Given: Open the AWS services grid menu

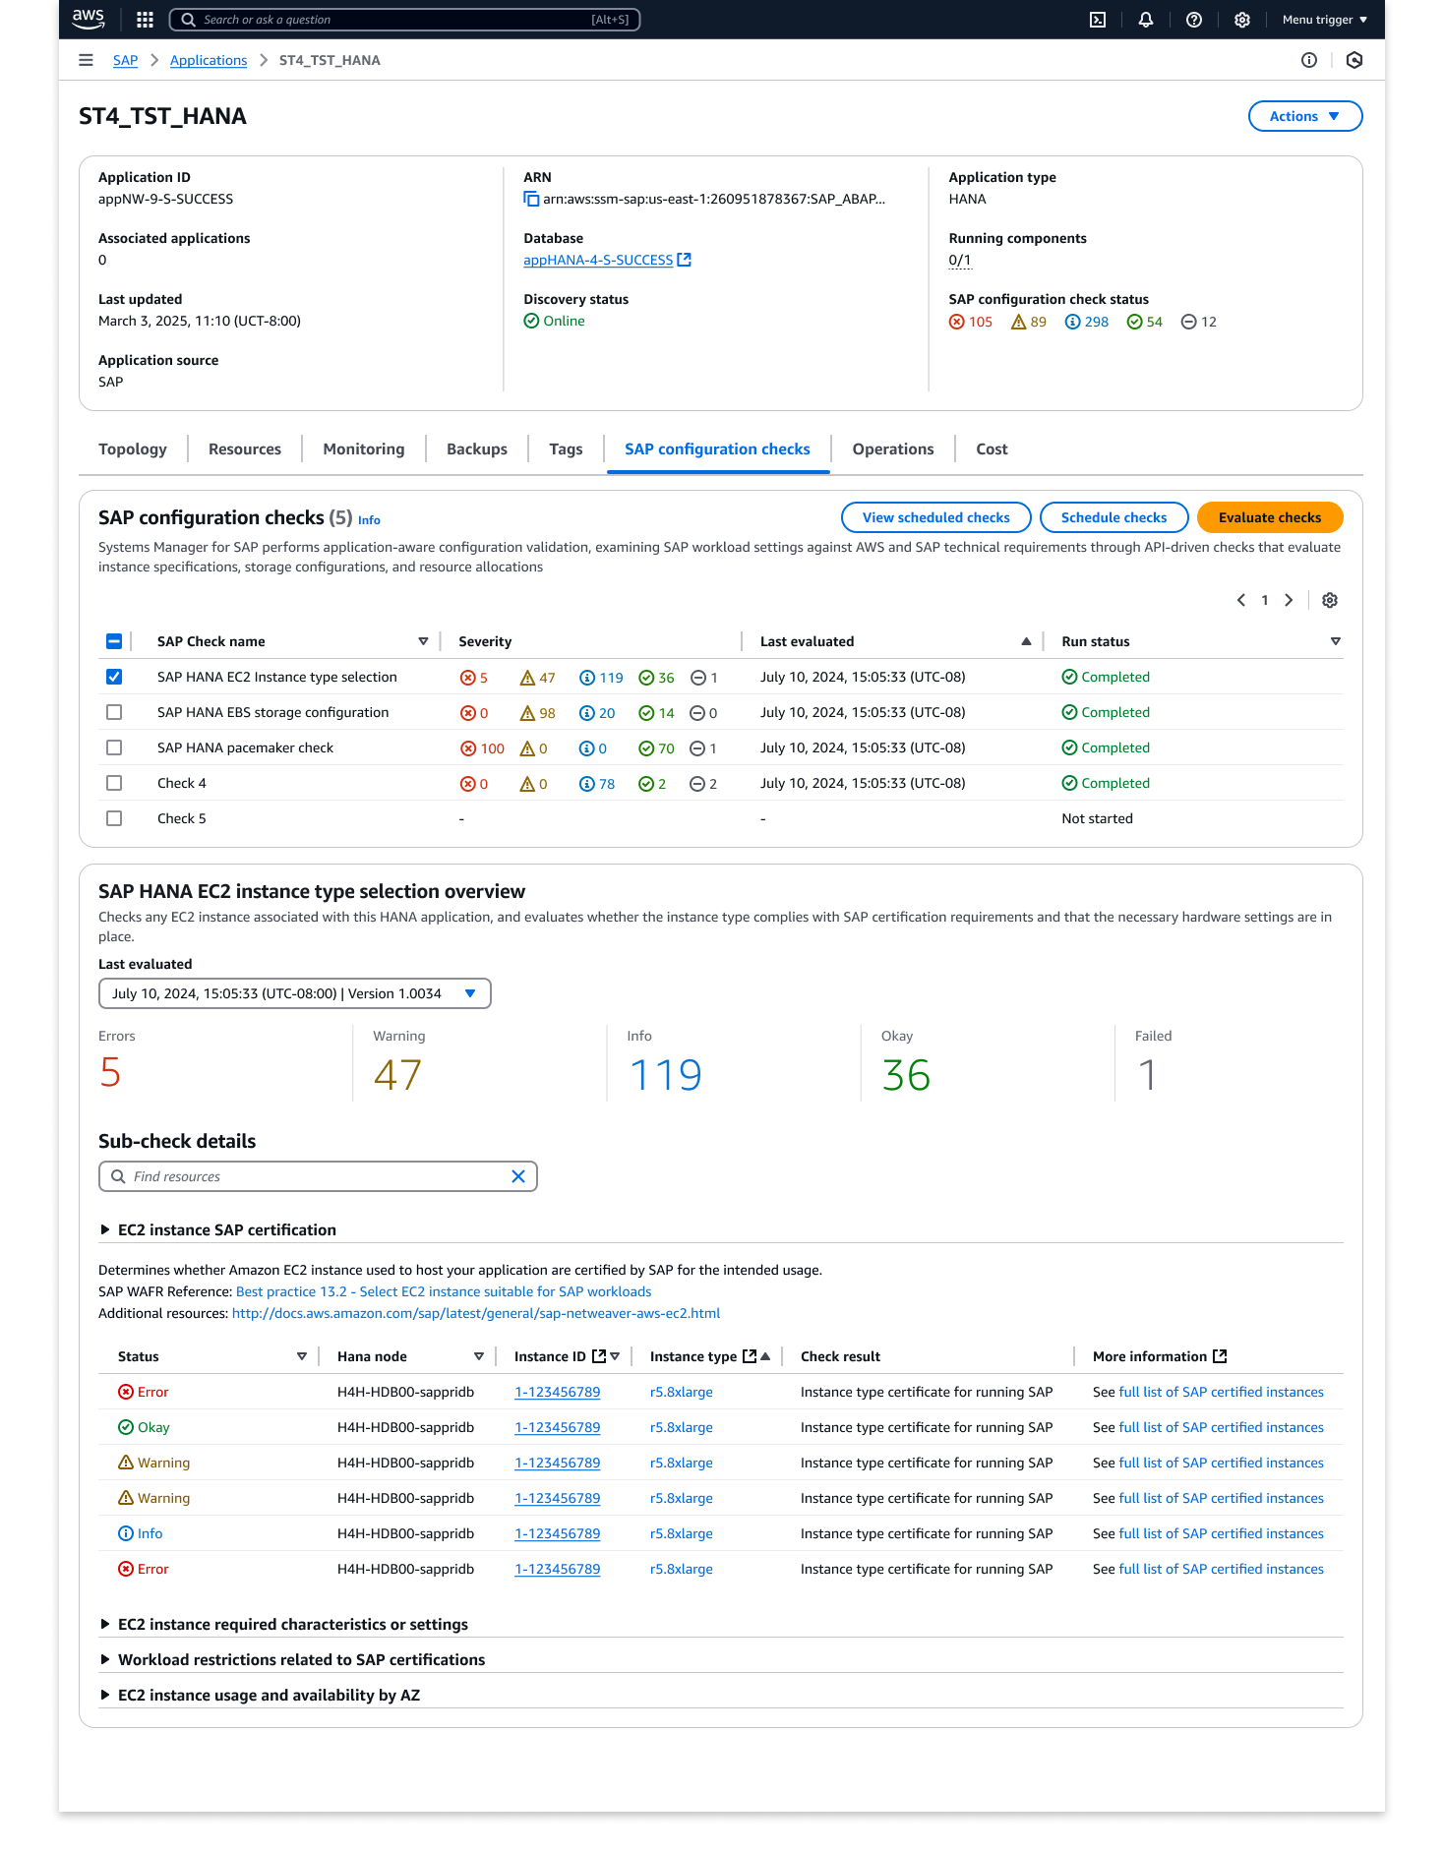Looking at the screenshot, I should [145, 20].
